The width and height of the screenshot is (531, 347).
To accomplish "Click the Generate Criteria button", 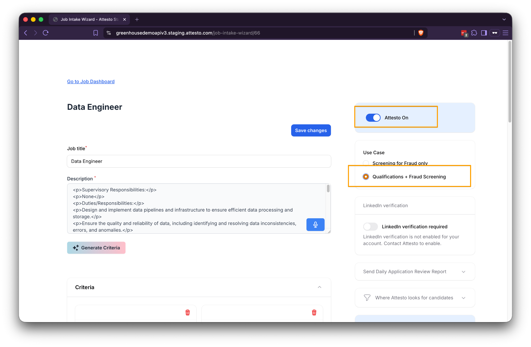I will pyautogui.click(x=96, y=248).
